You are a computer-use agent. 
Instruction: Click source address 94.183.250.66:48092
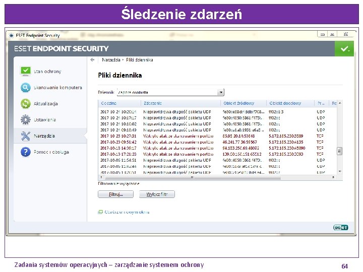[241, 148]
